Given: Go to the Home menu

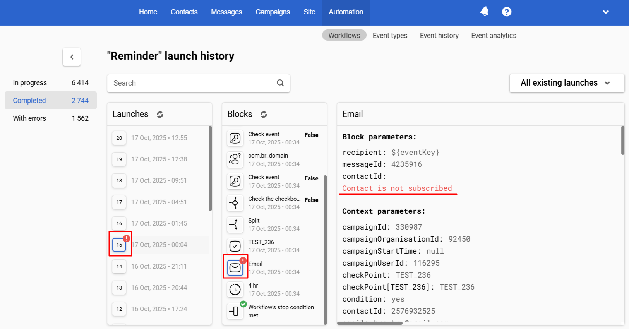Looking at the screenshot, I should pos(148,12).
